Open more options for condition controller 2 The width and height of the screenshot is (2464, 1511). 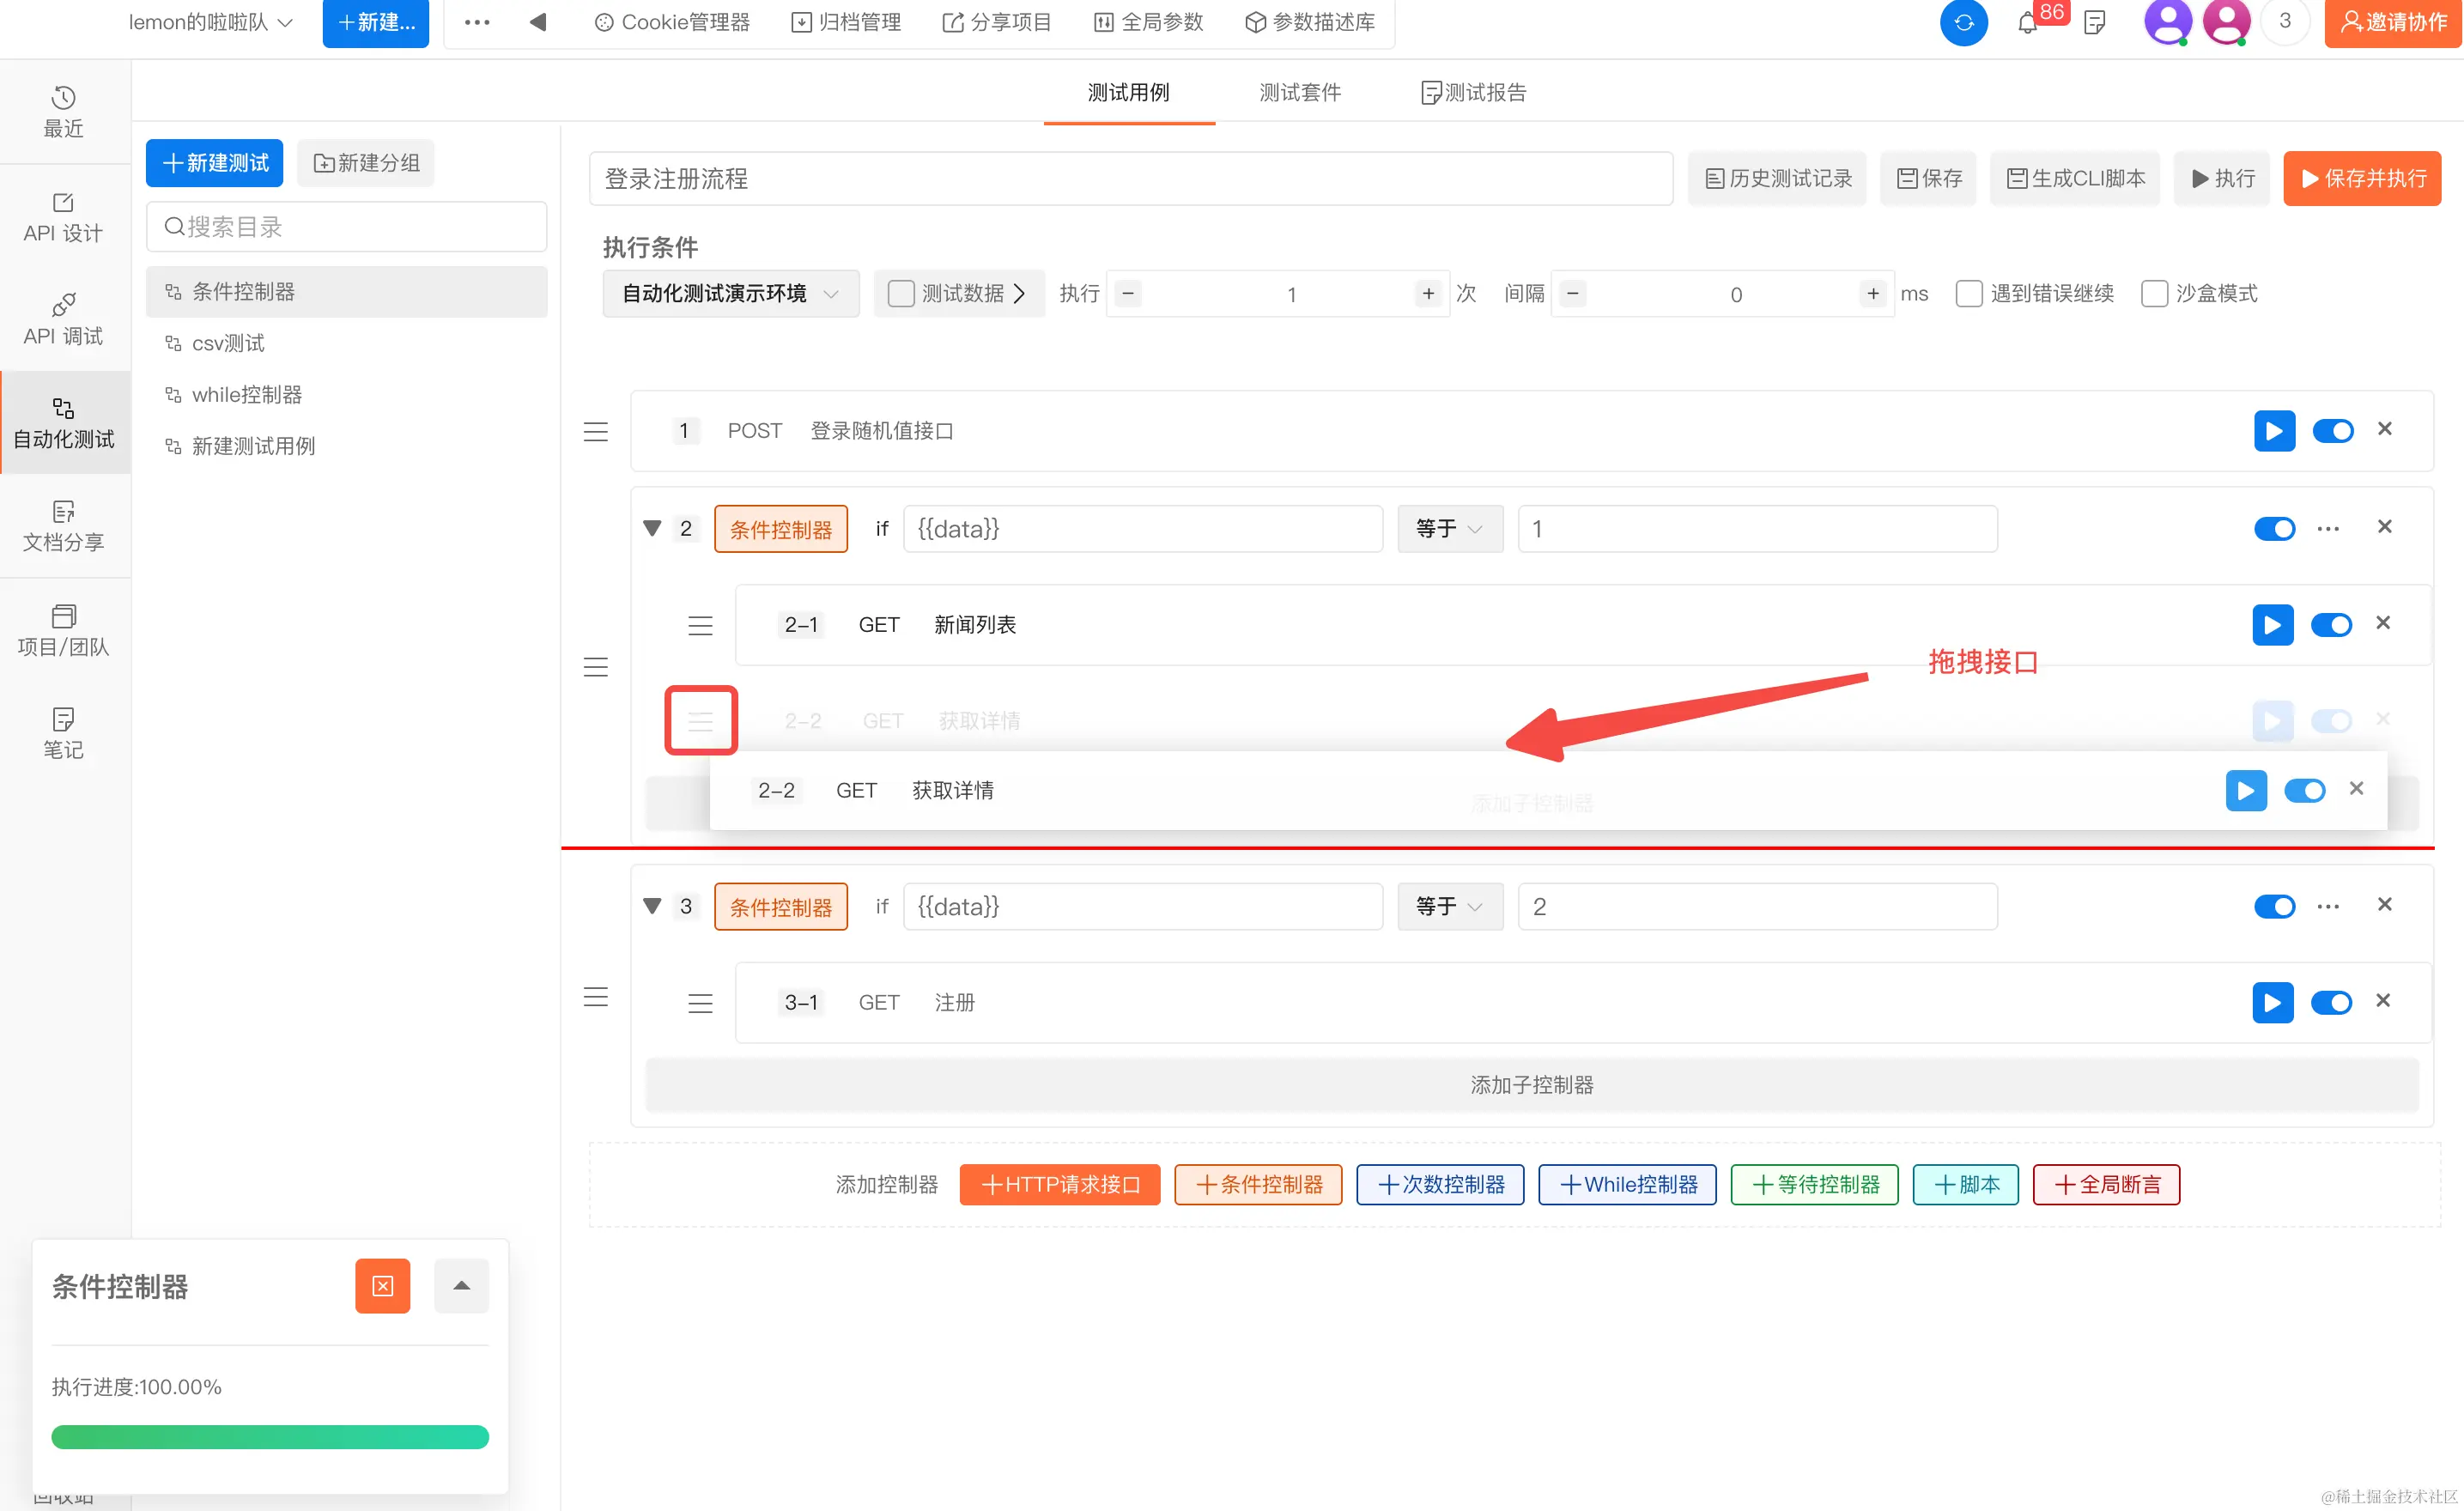(2327, 529)
